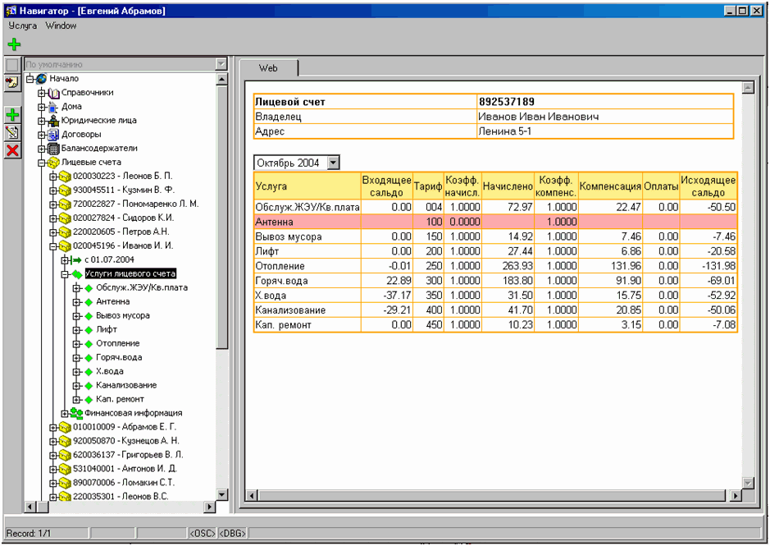Select the Справочники book icon in tree

point(54,93)
